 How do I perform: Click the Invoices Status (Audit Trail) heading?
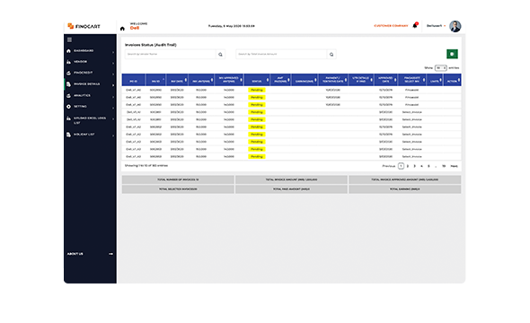[150, 45]
